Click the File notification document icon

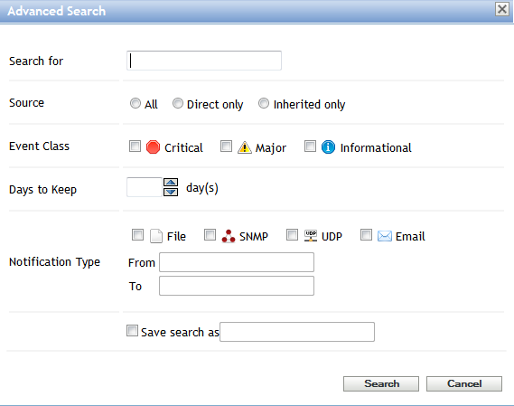[x=156, y=236]
